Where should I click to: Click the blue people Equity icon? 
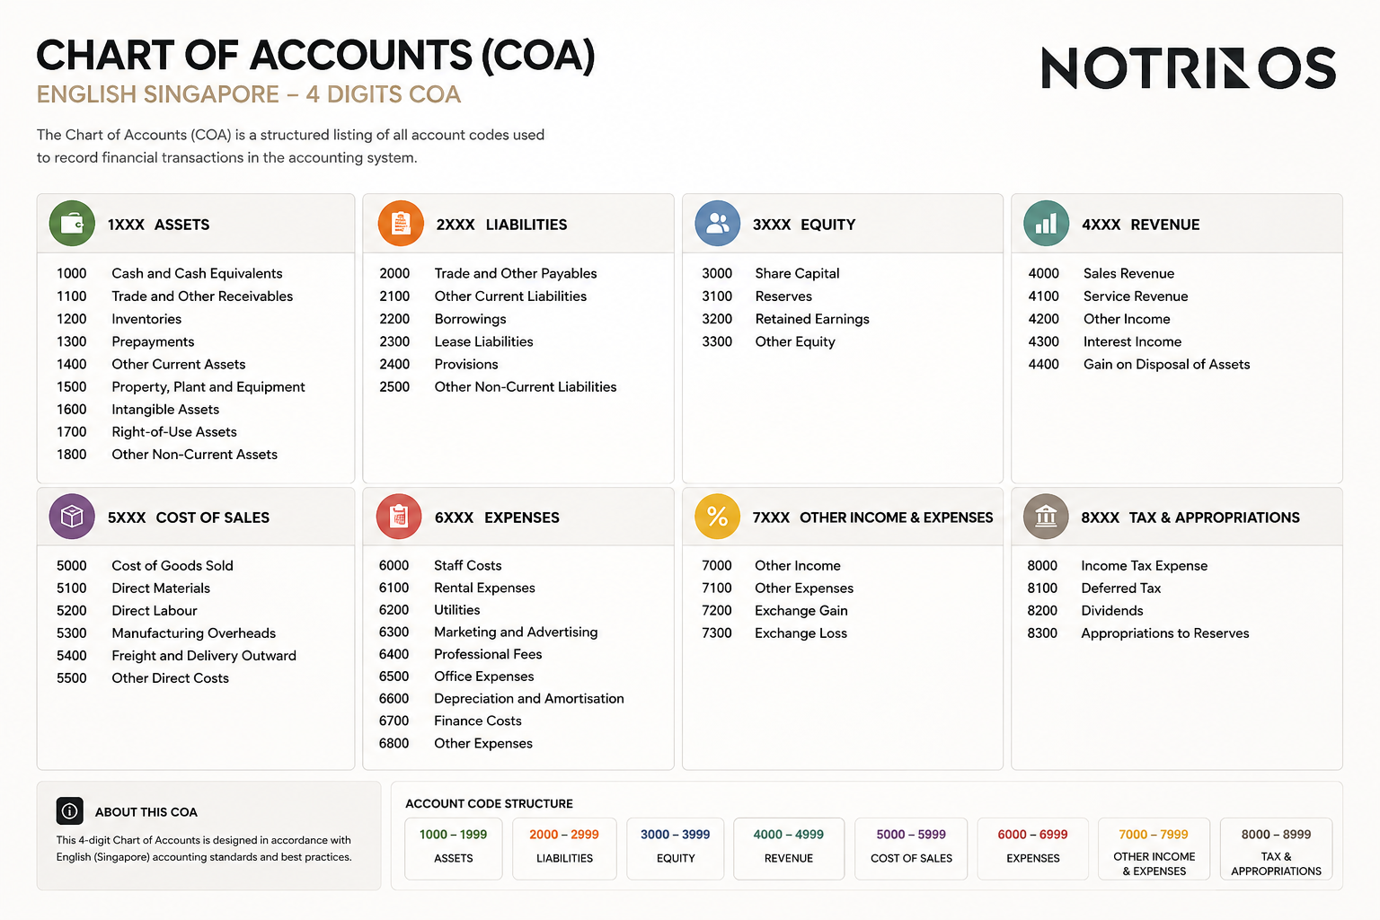point(718,224)
